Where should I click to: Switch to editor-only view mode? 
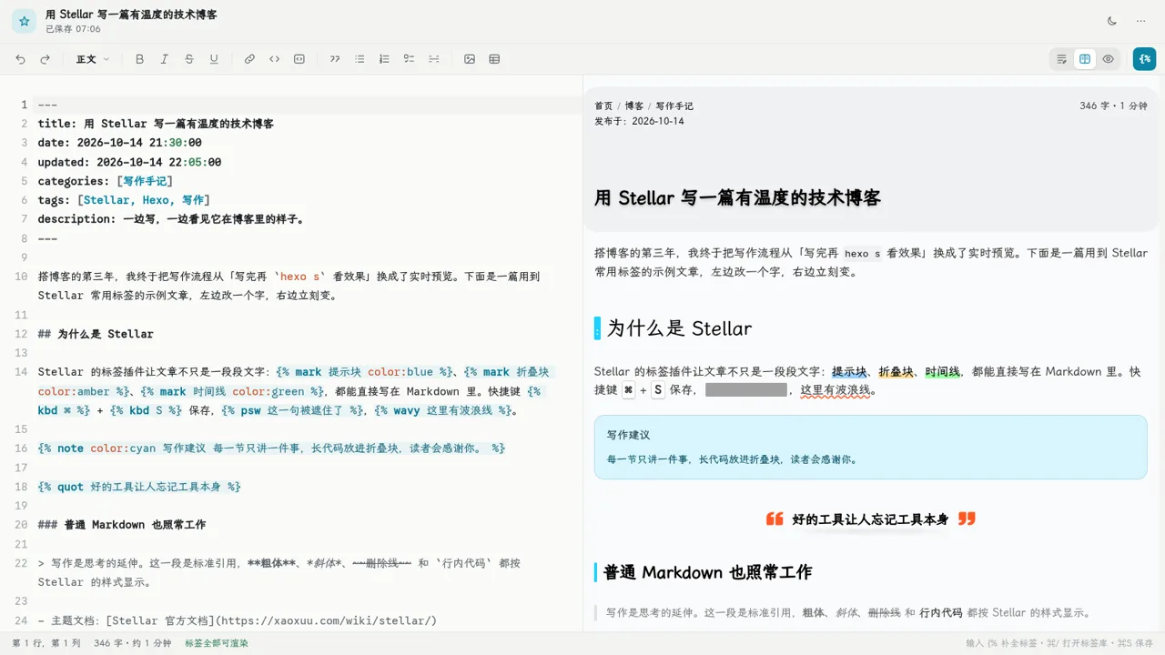1061,59
